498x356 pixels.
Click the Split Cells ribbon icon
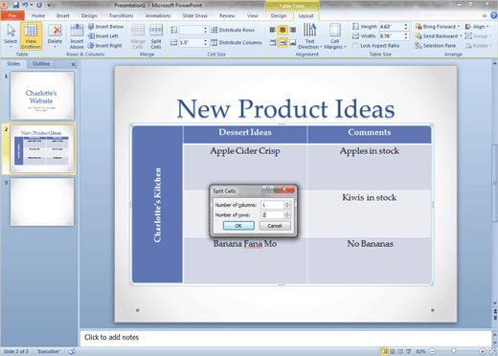click(156, 36)
